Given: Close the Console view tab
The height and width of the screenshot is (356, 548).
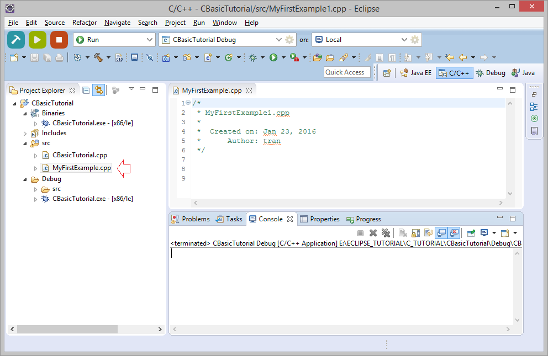Looking at the screenshot, I should coord(289,219).
